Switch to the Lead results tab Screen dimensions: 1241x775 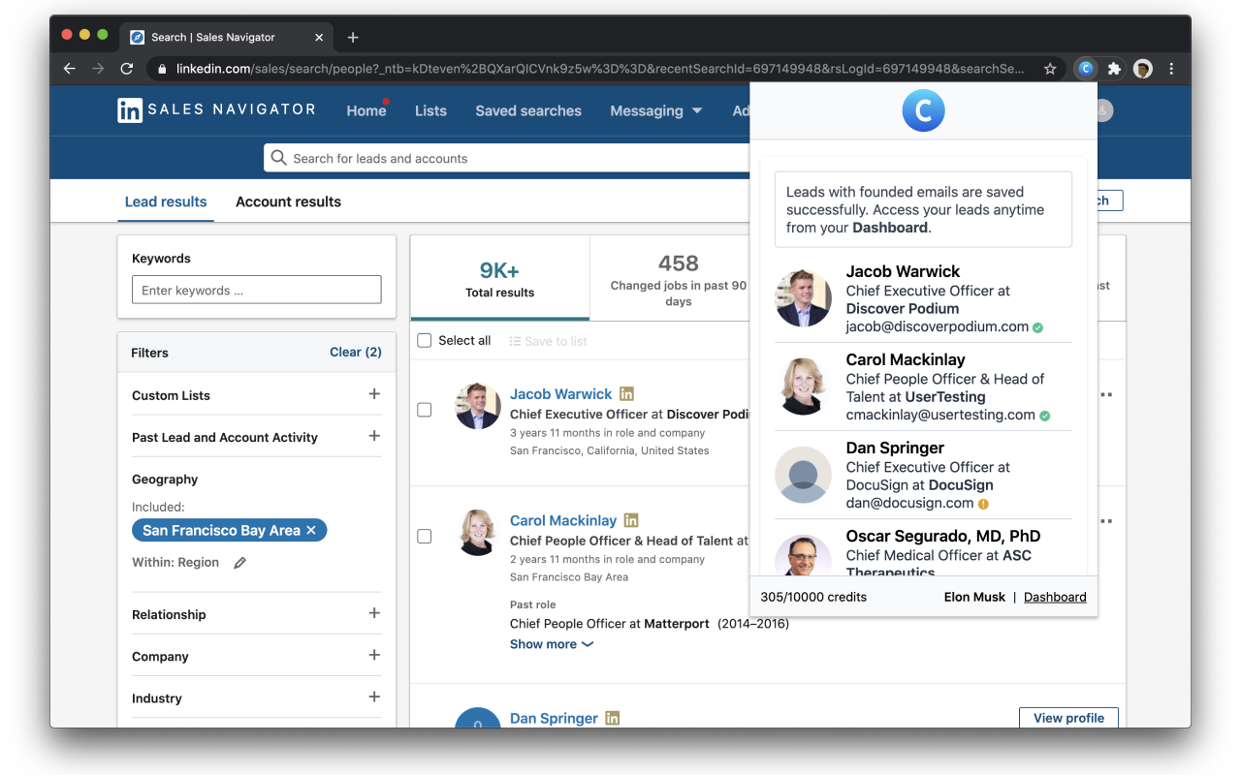click(x=166, y=201)
